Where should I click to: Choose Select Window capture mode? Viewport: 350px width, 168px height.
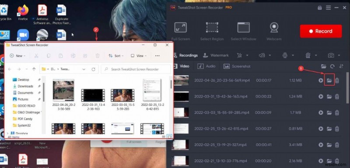[243, 31]
